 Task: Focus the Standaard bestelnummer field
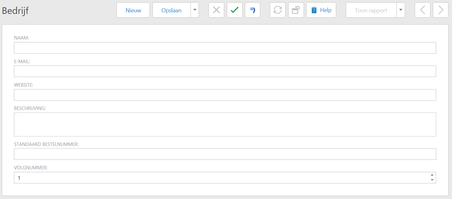[x=225, y=154]
